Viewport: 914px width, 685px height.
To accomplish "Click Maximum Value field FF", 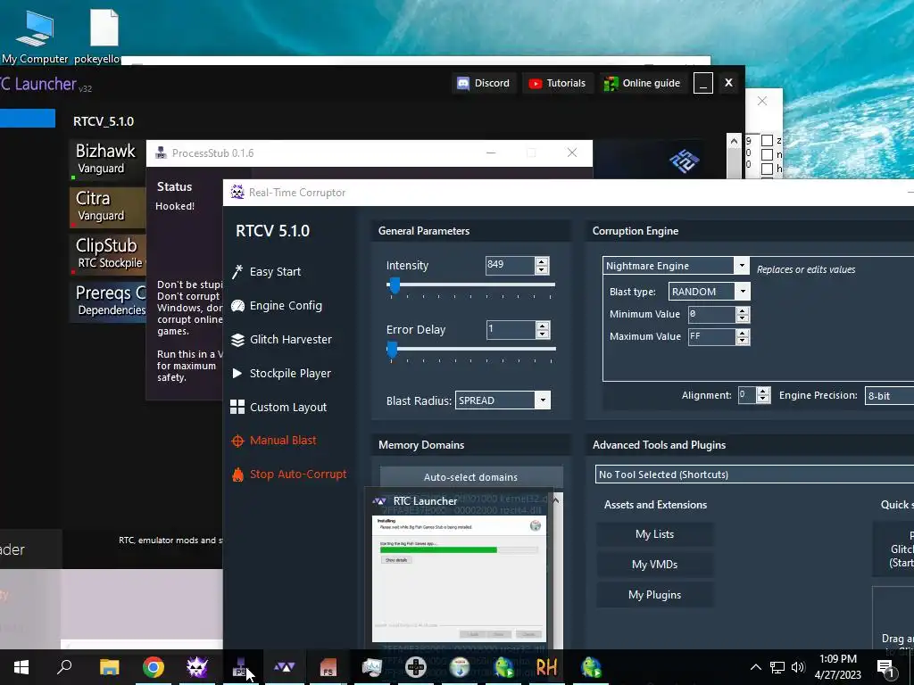I will (x=711, y=336).
